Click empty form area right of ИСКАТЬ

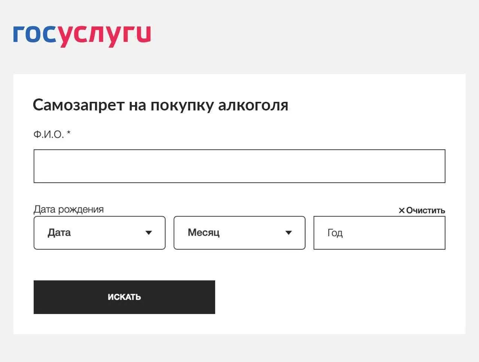point(337,297)
